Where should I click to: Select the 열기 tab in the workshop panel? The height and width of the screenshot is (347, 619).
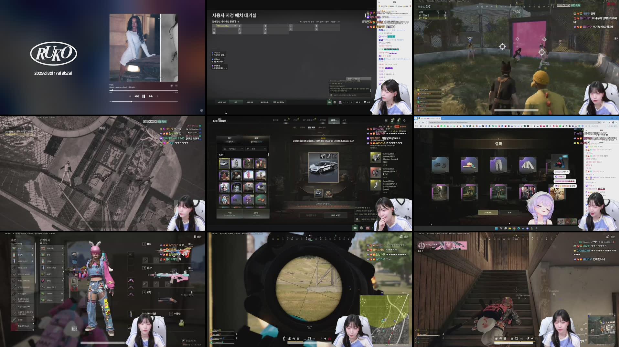[230, 140]
